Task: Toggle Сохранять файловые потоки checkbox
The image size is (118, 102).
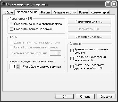Action: click(12, 29)
